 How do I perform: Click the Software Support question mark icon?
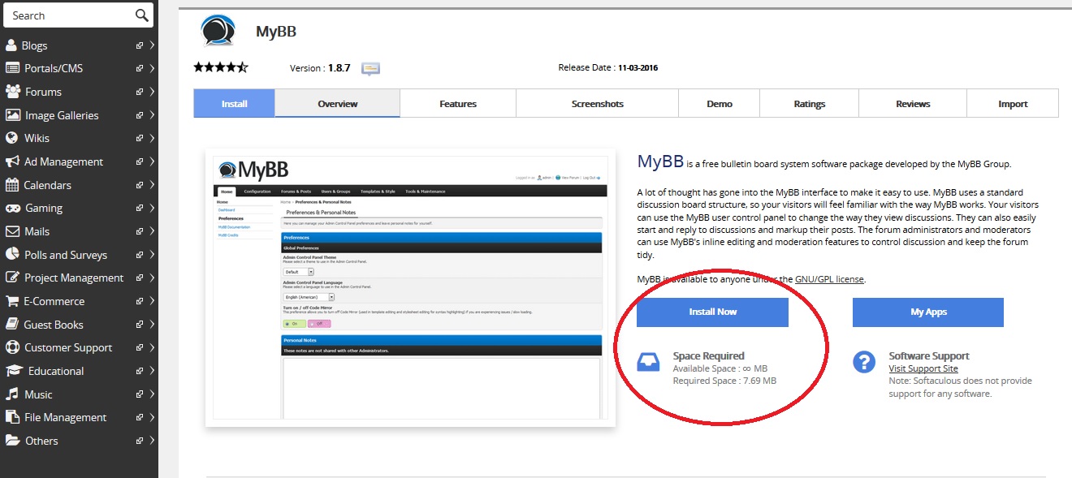864,362
